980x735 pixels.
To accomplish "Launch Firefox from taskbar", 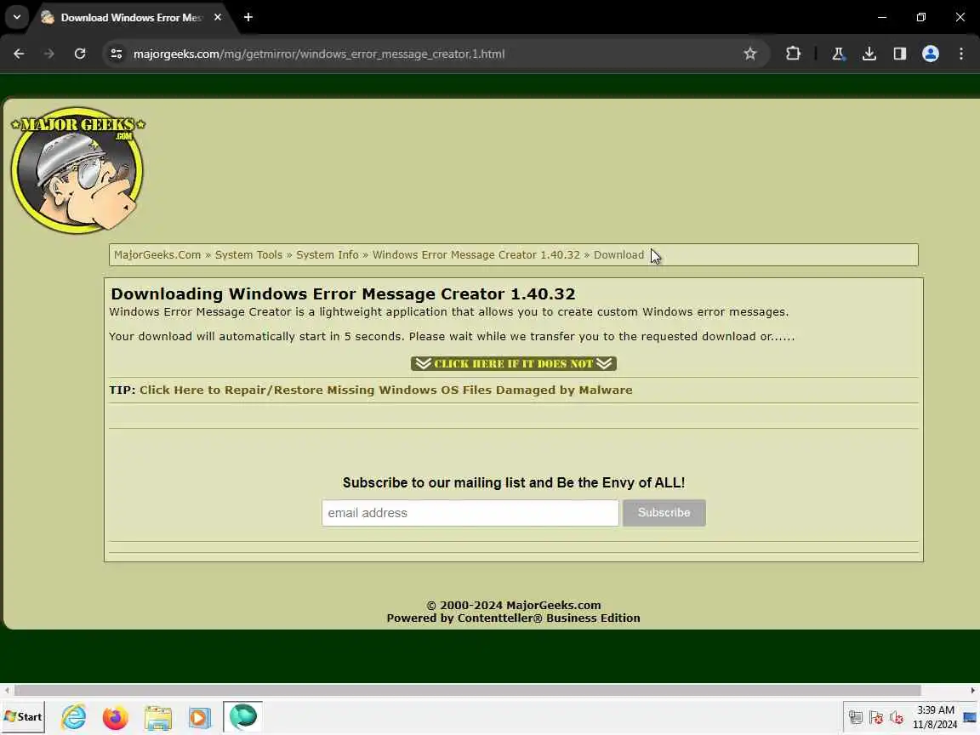I will (x=115, y=717).
